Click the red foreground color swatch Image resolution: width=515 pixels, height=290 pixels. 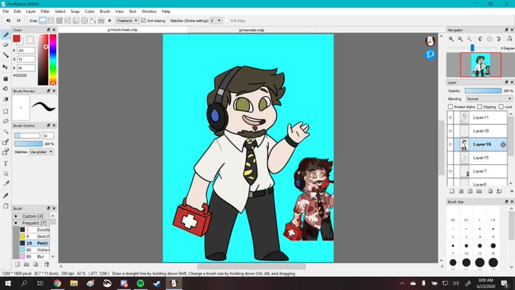tap(17, 39)
